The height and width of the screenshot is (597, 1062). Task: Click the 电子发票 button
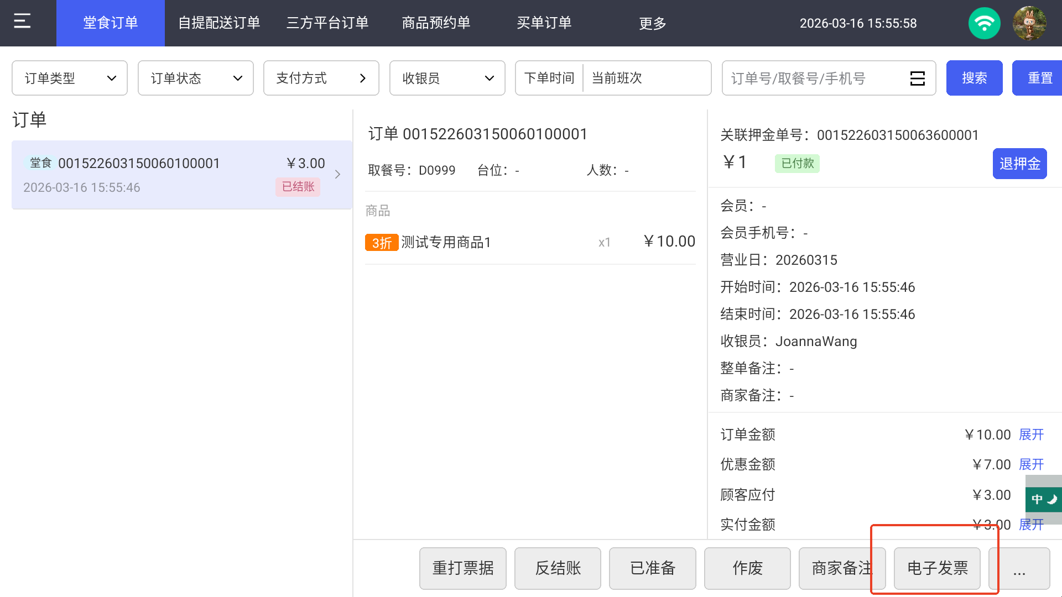[937, 568]
